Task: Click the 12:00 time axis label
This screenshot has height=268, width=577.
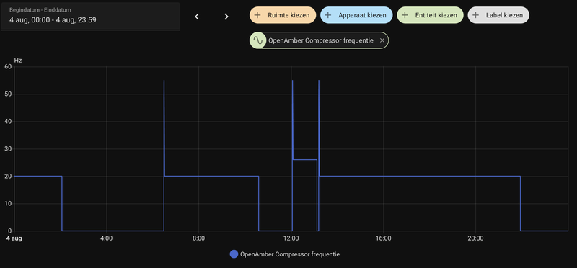Action: pos(291,238)
